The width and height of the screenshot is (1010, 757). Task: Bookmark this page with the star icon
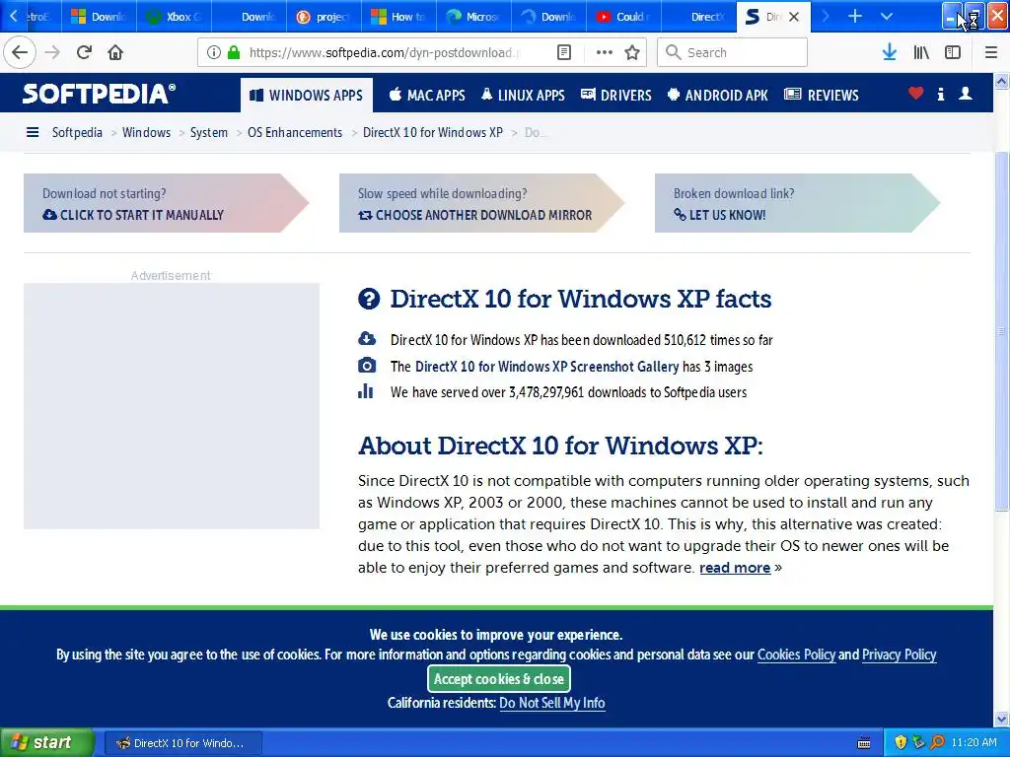pos(632,52)
